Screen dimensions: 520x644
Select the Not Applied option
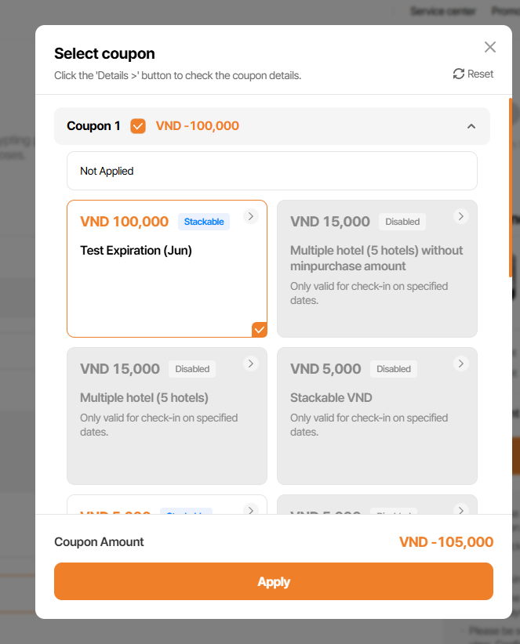pyautogui.click(x=271, y=171)
